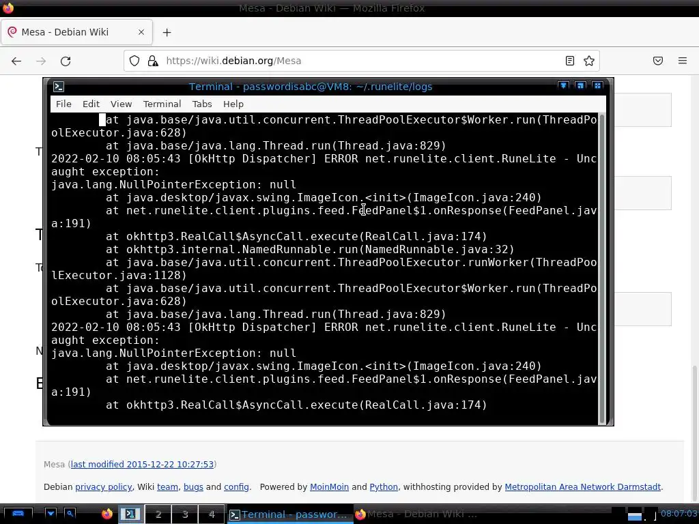Viewport: 699px width, 524px height.
Task: Click the taskbar clock 08:07:03
Action: click(x=679, y=514)
